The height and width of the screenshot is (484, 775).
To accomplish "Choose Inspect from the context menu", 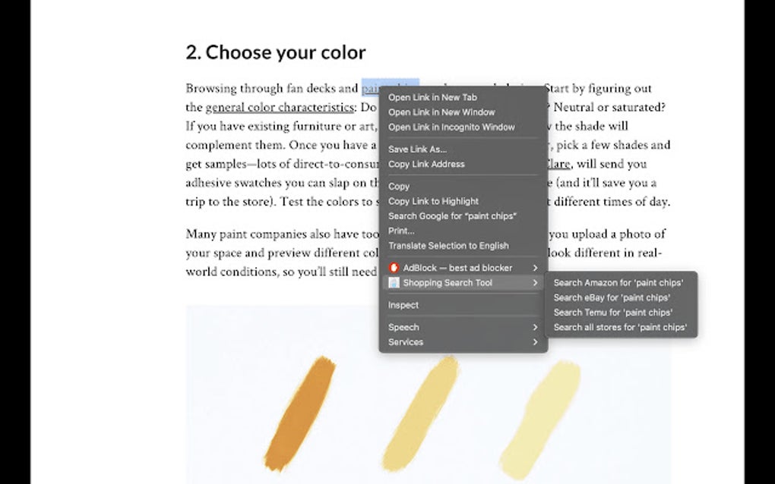I will 403,305.
